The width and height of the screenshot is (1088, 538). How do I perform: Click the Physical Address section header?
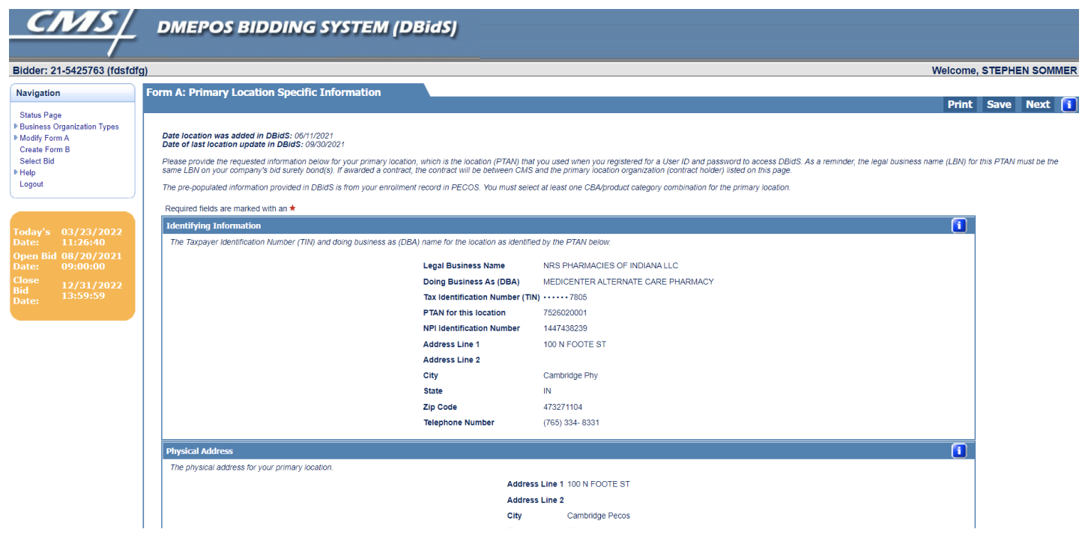(569, 451)
